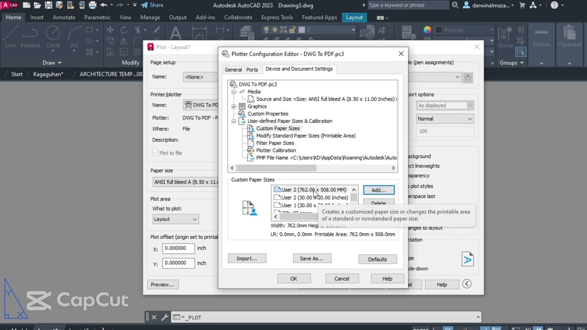Click the ByLayer color swatch in ribbon
The width and height of the screenshot is (587, 330).
click(439, 30)
